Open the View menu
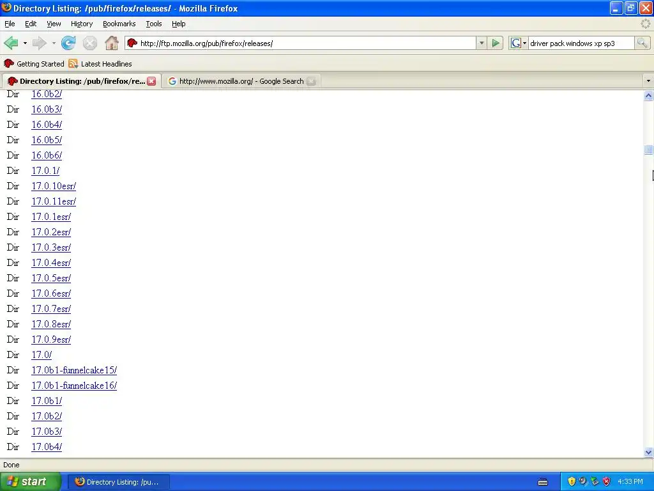The image size is (654, 491). (54, 24)
